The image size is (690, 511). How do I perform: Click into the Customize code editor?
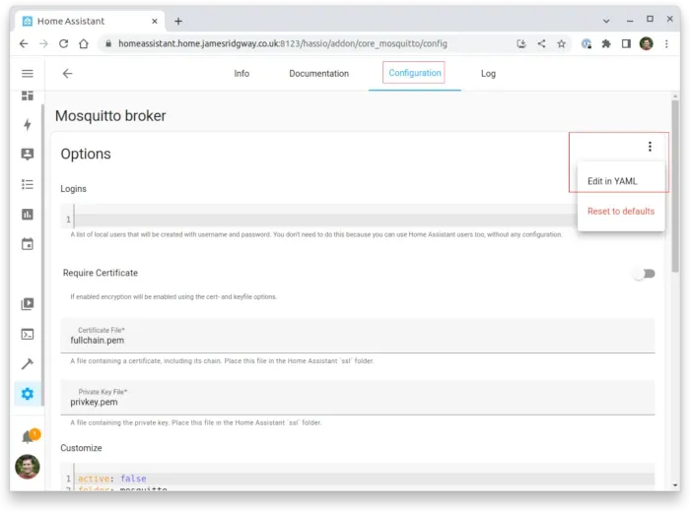(x=357, y=478)
